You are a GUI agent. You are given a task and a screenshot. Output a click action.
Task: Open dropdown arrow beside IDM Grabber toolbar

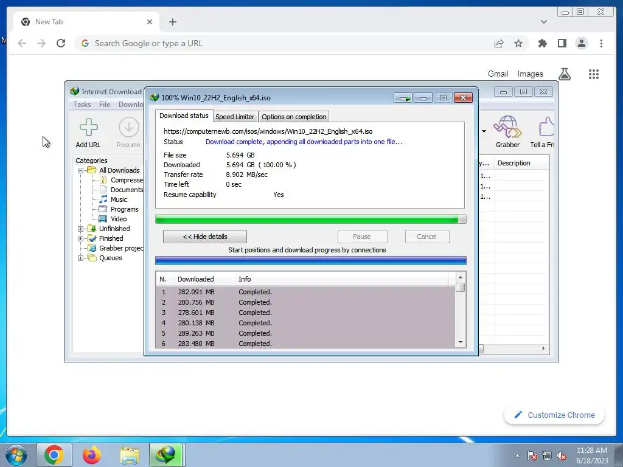click(x=484, y=131)
